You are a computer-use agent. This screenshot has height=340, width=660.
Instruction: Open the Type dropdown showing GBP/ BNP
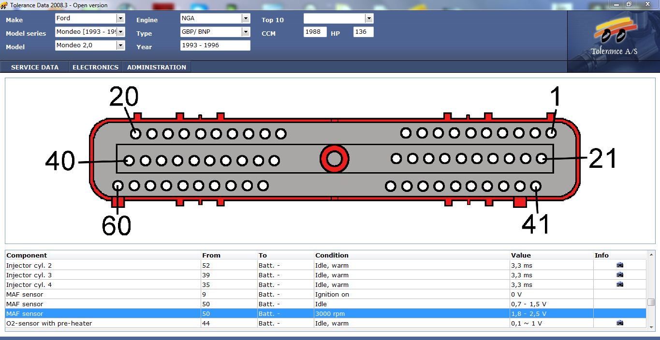tap(246, 32)
